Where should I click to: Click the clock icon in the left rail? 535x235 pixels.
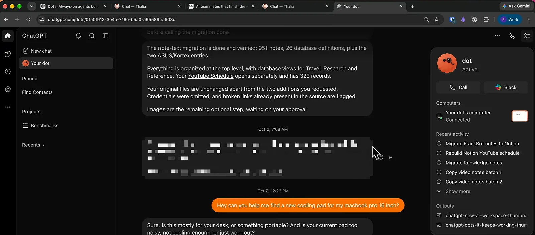(8, 72)
